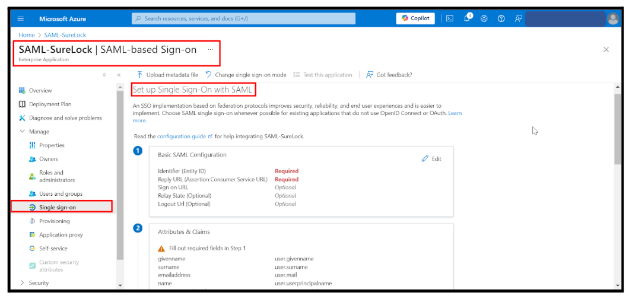
Task: Click Upload metadata file
Action: pyautogui.click(x=167, y=75)
